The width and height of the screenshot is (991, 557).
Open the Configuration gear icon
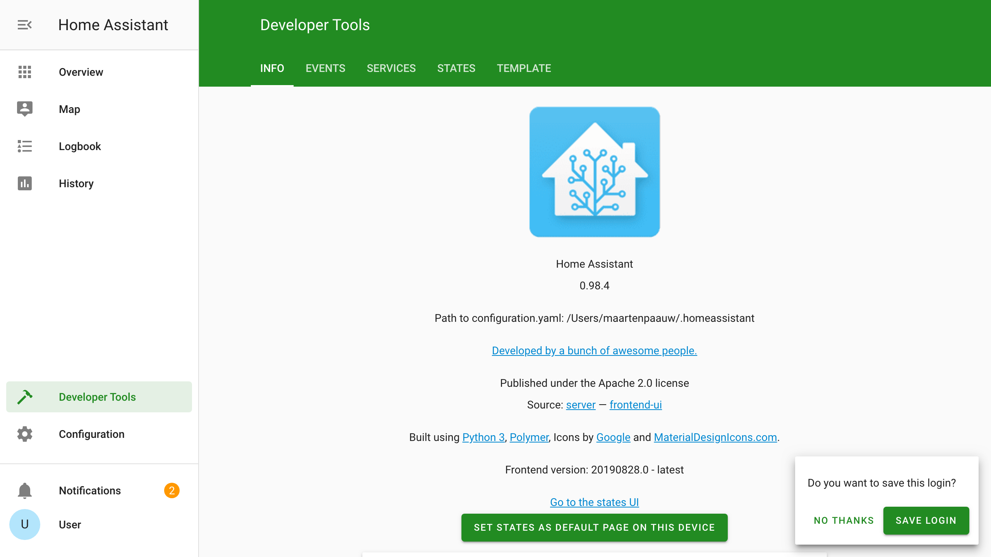click(25, 434)
